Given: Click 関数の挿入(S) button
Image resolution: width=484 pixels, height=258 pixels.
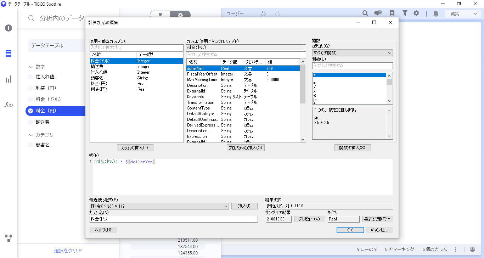Looking at the screenshot, I should [x=353, y=148].
